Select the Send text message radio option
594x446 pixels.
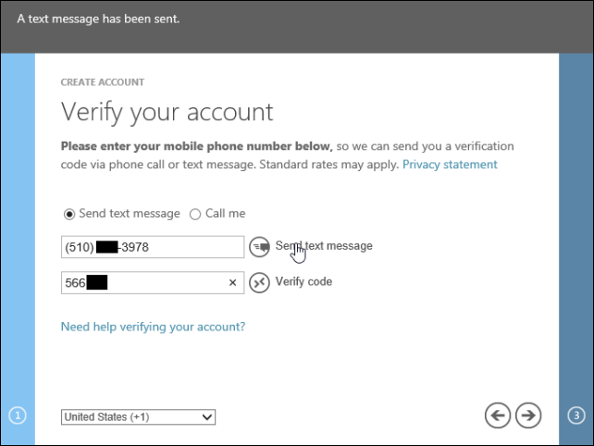click(68, 214)
